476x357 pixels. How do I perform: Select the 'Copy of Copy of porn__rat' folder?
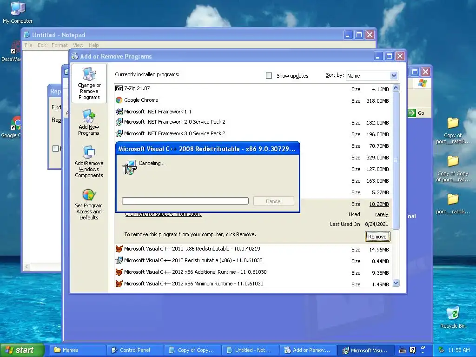click(453, 169)
